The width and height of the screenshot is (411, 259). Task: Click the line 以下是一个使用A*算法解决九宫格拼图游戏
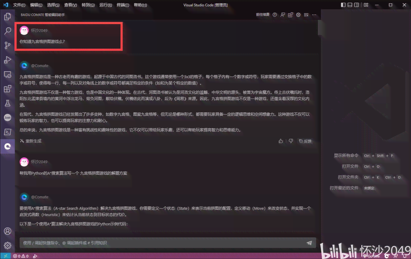(x=74, y=224)
